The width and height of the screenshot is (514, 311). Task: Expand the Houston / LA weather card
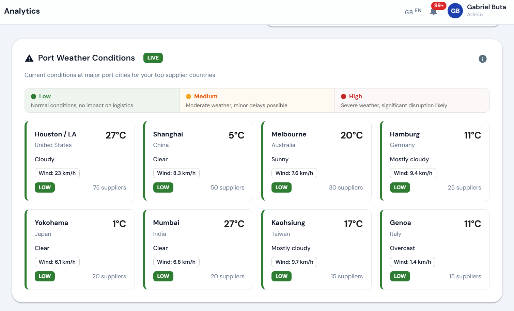point(80,161)
